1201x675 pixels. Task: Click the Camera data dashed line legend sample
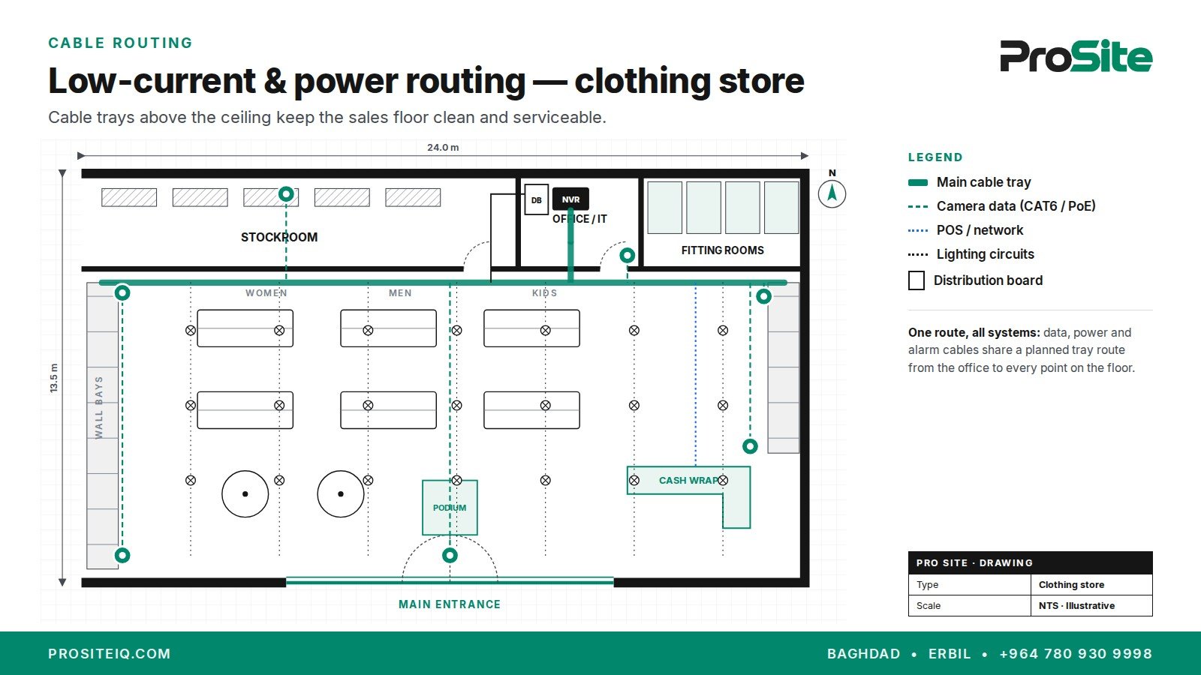coord(918,206)
